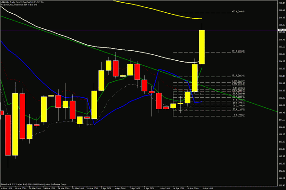The height and width of the screenshot is (190, 286).
Task: Click the 16 Apr 2008 date label
Action: coord(193,188)
